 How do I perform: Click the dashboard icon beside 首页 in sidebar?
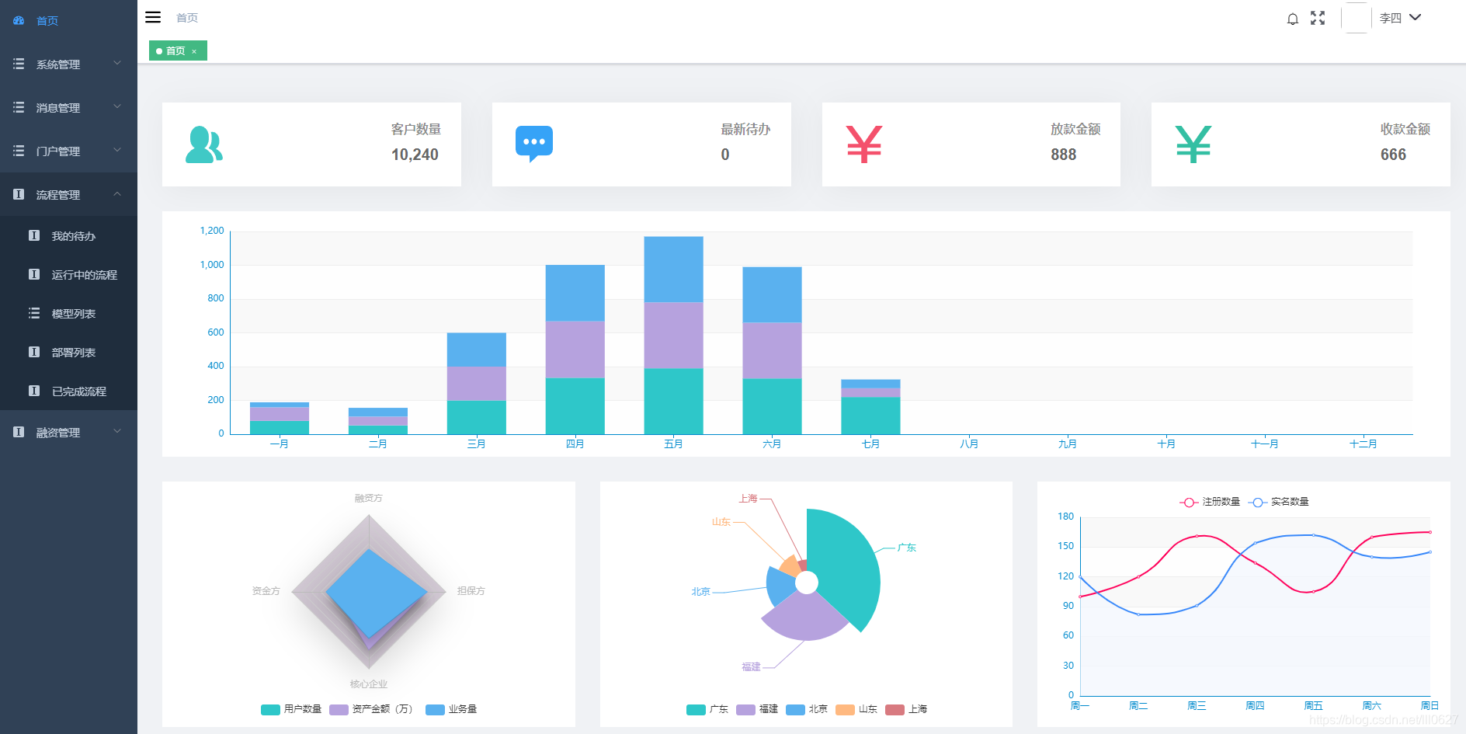click(19, 21)
